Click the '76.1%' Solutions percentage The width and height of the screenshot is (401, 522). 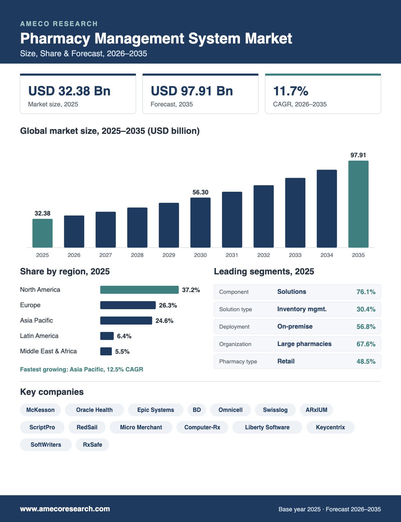pos(366,292)
